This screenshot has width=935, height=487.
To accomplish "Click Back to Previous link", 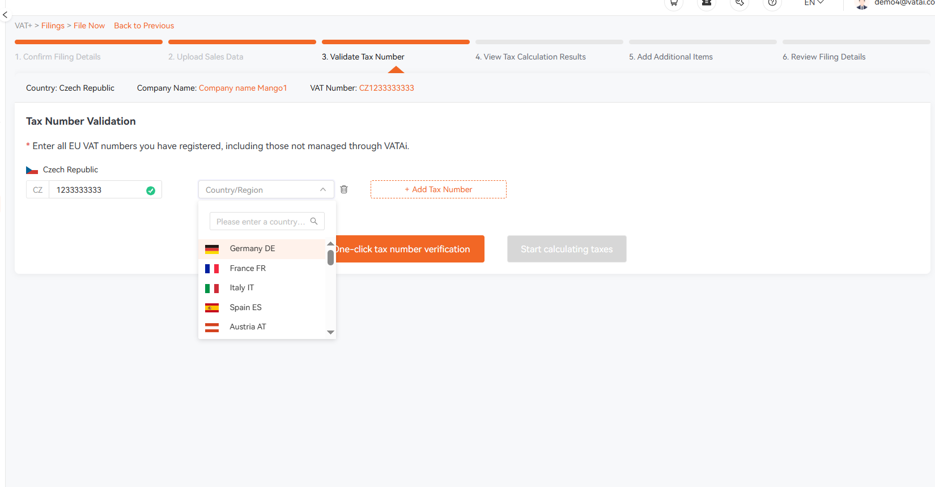I will (x=144, y=26).
